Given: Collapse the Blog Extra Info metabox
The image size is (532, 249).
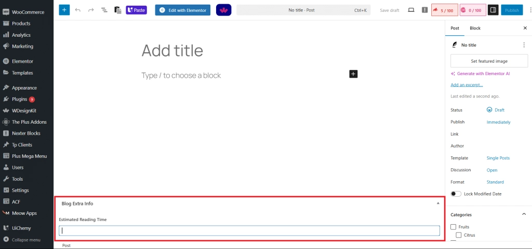Looking at the screenshot, I should [x=438, y=203].
